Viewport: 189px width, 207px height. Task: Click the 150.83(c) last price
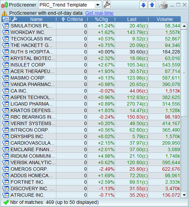tap(137, 117)
